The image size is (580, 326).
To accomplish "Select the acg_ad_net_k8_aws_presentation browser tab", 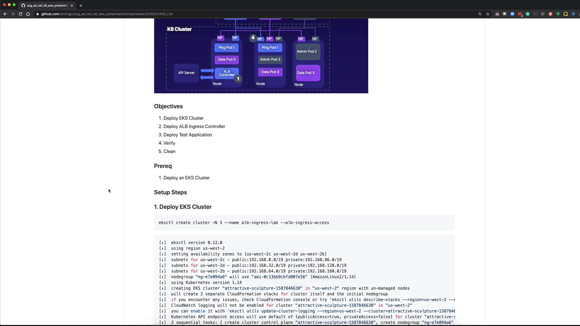I will tap(47, 5).
